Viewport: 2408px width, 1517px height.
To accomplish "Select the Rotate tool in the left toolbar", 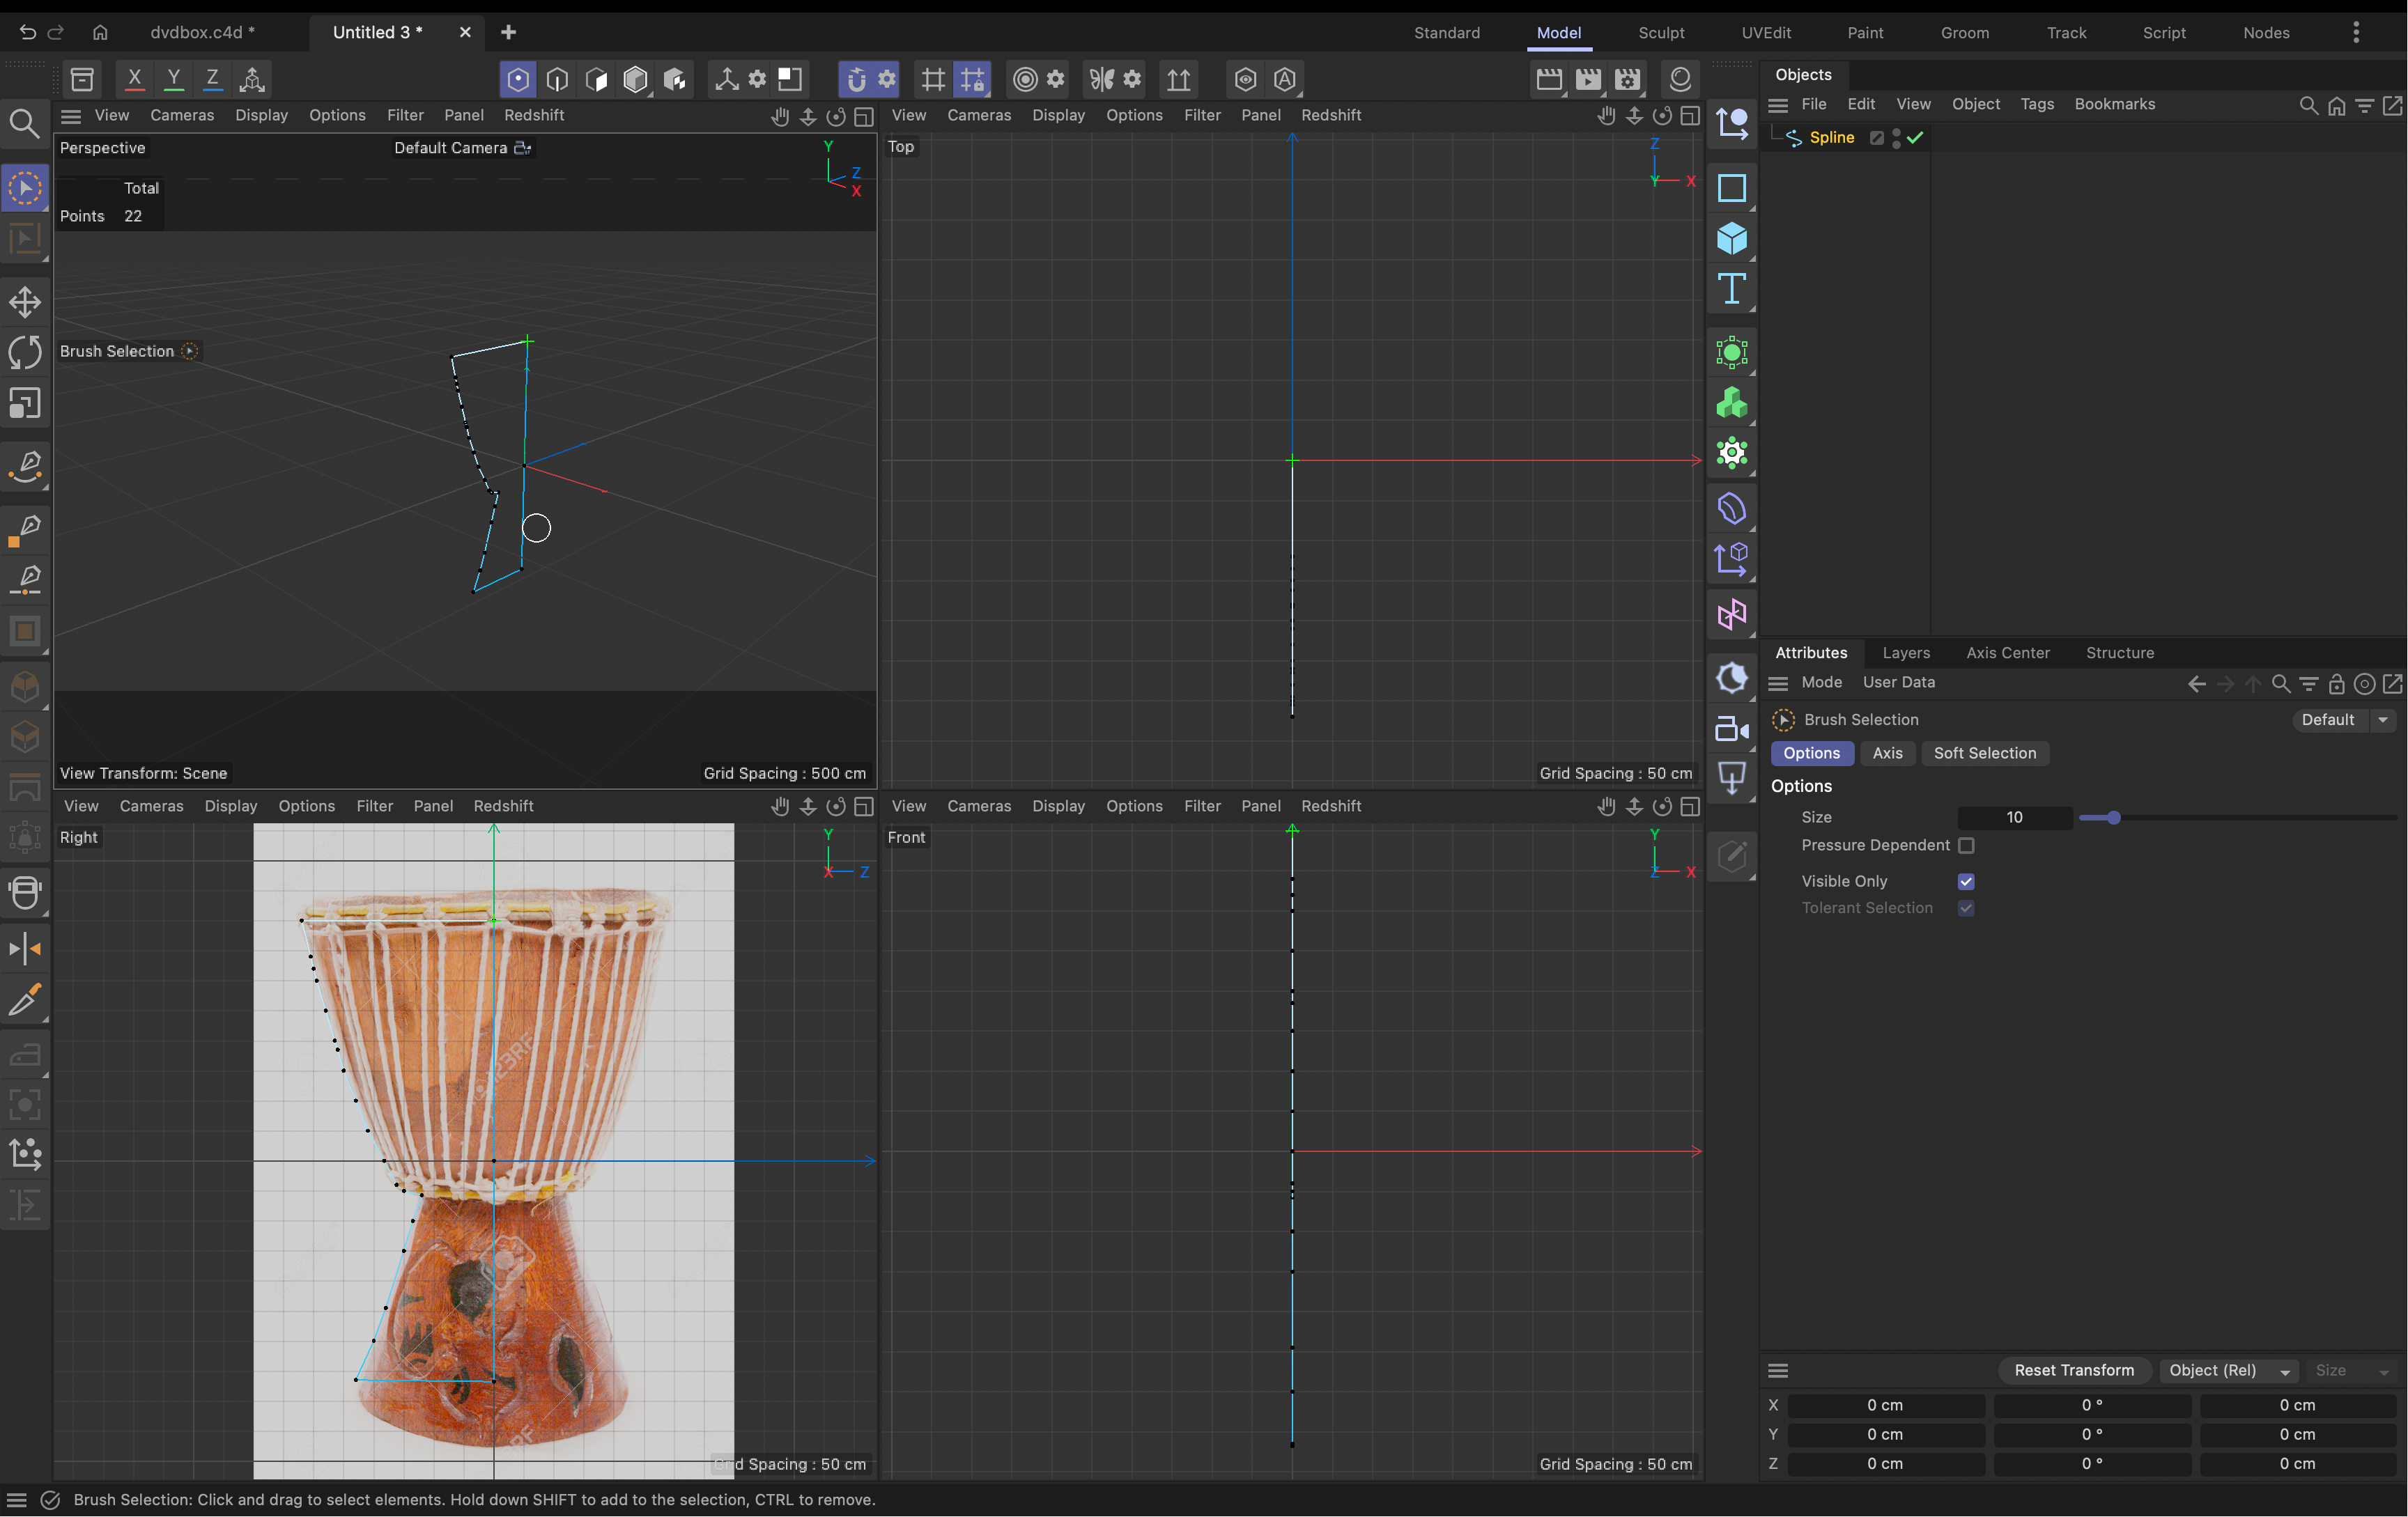I will coord(25,352).
